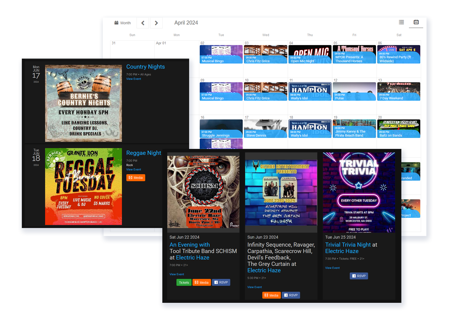Viewport: 451px width, 324px height.
Task: Open the Reggae Tuesday poster image
Action: [x=83, y=187]
